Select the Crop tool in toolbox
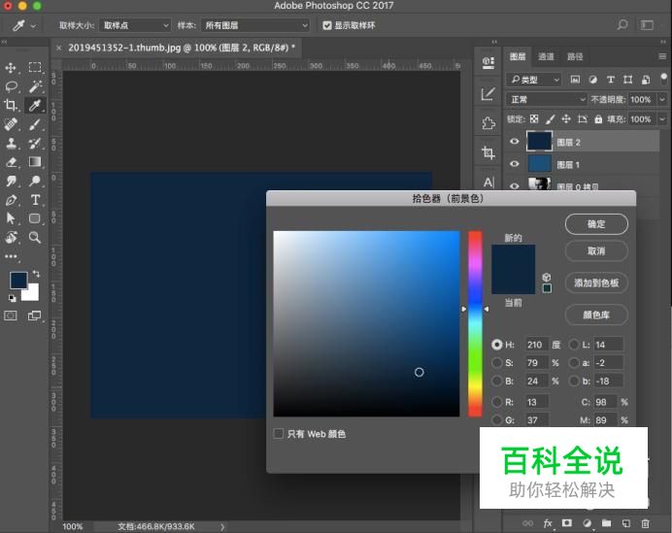672x533 pixels. tap(11, 106)
